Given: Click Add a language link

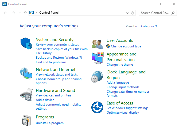Looking at the screenshot, I should coord(118,83).
